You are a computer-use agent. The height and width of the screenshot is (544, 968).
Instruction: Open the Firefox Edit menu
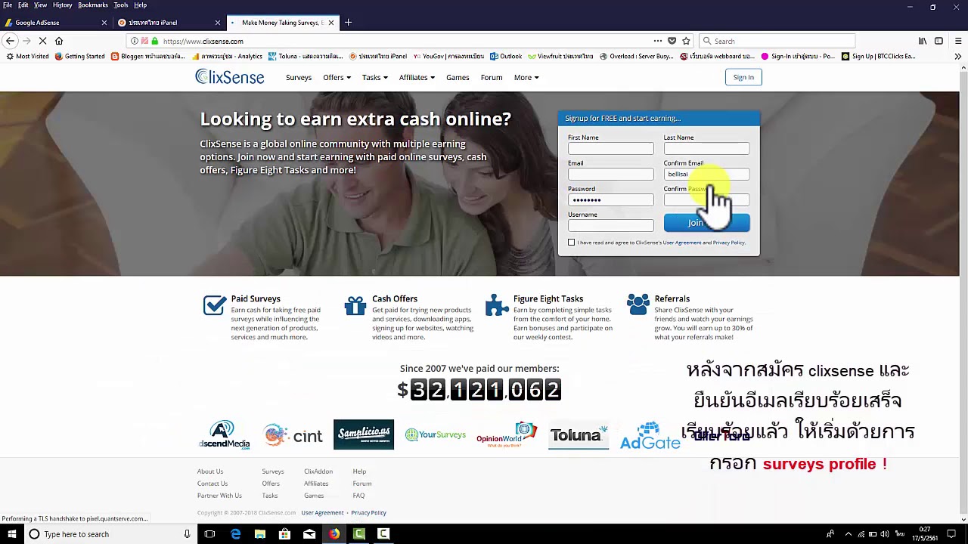point(23,5)
